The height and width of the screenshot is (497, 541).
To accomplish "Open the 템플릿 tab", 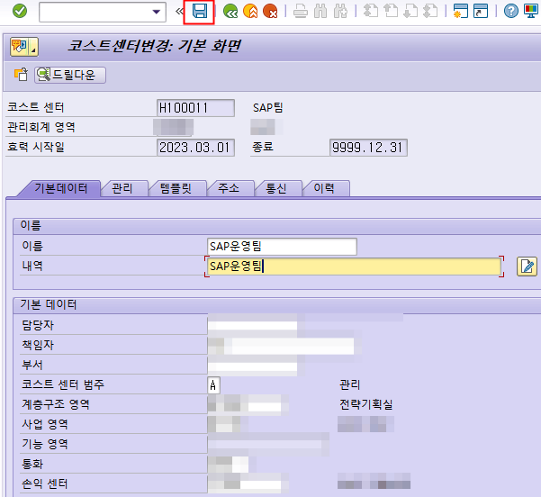I will pos(176,188).
